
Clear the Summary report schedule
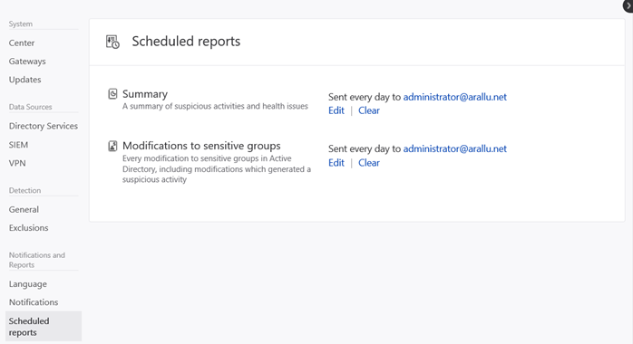click(369, 110)
